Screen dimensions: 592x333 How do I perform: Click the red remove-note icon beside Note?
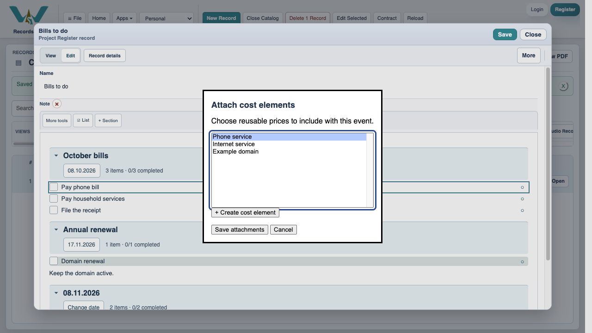(x=57, y=104)
